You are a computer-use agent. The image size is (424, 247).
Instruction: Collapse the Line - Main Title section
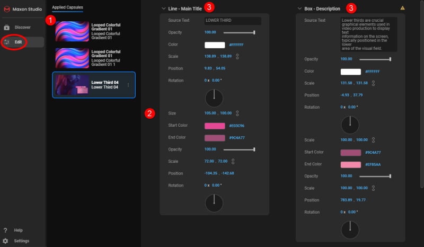click(164, 8)
